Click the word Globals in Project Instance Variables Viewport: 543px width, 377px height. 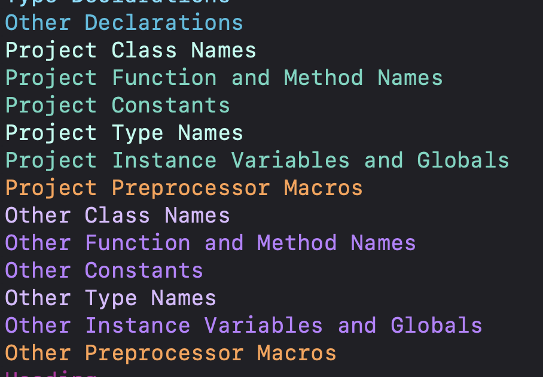click(x=463, y=160)
